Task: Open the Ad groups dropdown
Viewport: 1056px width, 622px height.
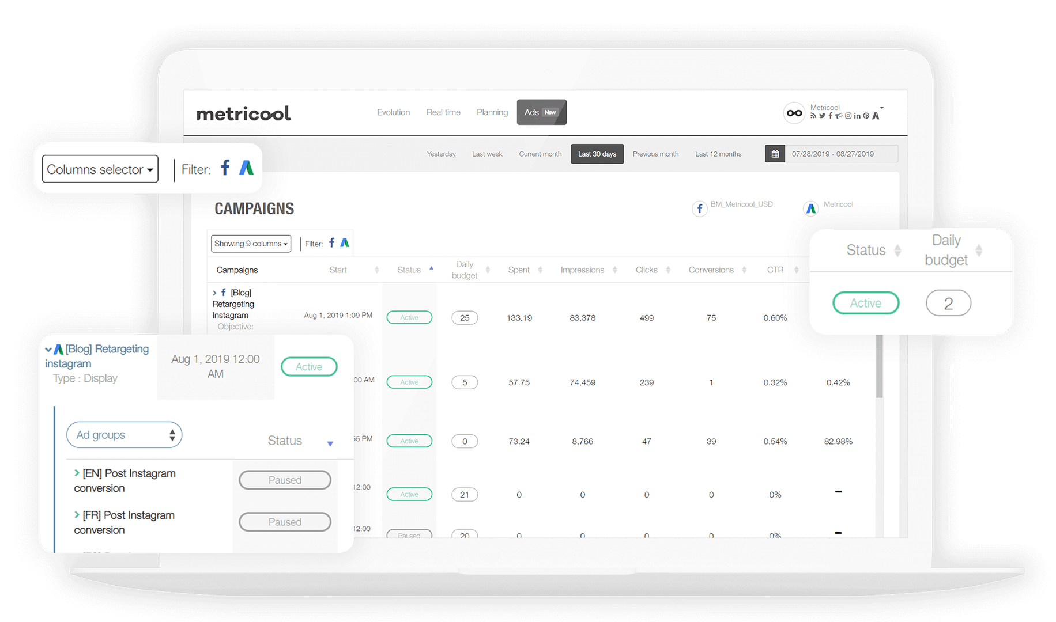Action: pyautogui.click(x=125, y=435)
